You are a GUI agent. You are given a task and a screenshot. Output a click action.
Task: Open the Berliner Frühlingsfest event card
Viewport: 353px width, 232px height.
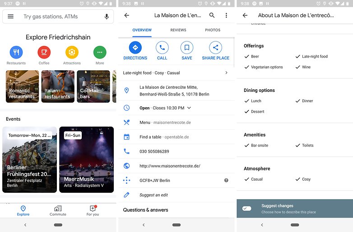click(x=29, y=159)
